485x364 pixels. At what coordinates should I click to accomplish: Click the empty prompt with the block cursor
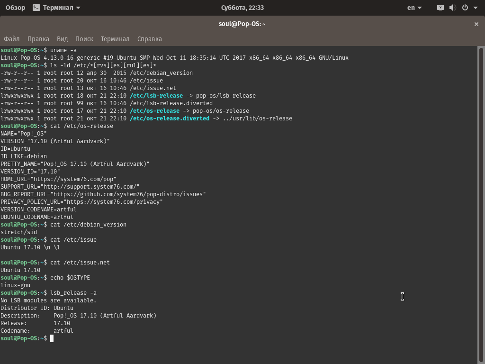point(27,338)
